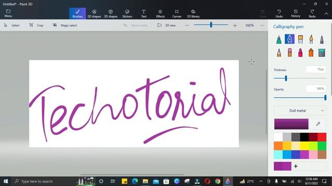Select the Fill bucket tool
Viewport: 332px width, 186px height.
tap(322, 52)
